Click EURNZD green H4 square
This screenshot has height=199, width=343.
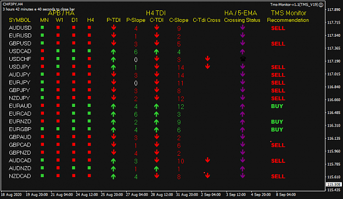tap(89, 121)
